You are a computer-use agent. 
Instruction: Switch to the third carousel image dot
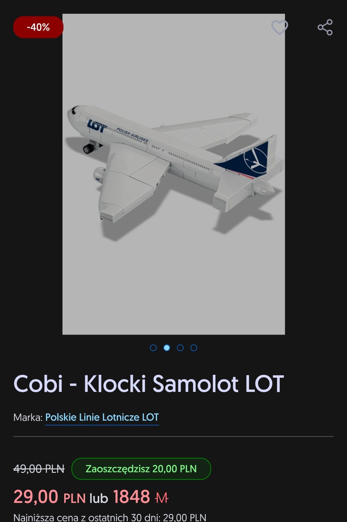[180, 348]
